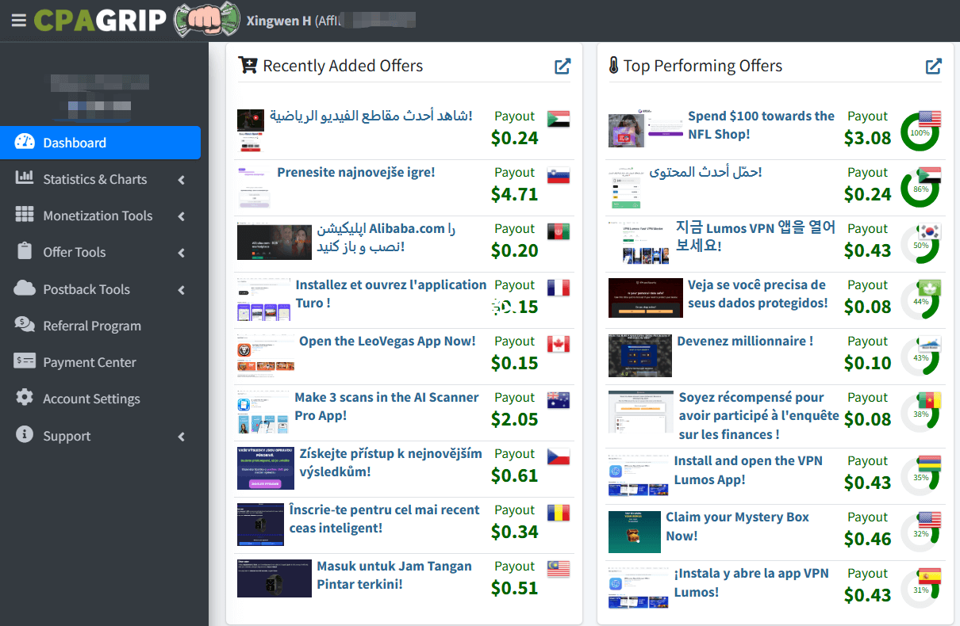This screenshot has width=960, height=626.
Task: Click the hamburger menu icon
Action: pos(18,20)
